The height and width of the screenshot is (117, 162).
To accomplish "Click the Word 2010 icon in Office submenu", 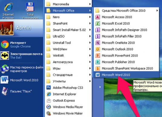I will 98,75.
